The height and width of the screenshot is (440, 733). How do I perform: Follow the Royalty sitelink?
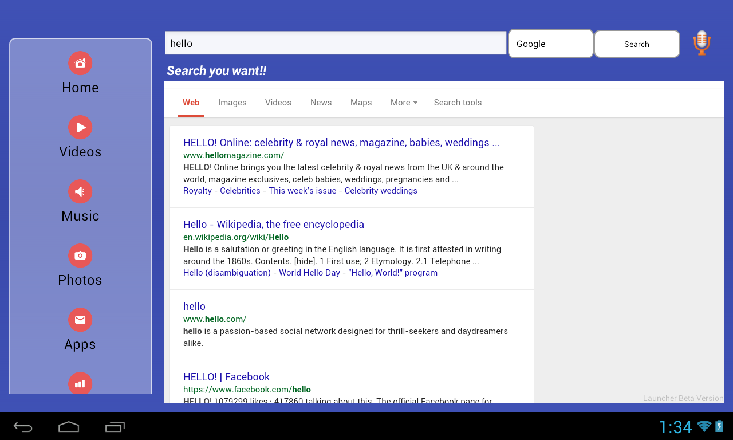click(198, 191)
